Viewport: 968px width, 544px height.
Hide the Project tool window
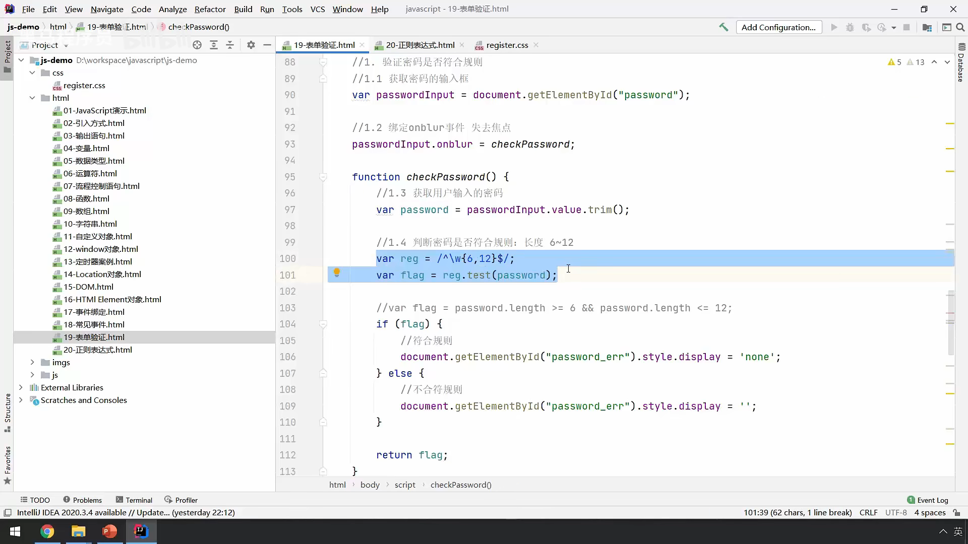point(267,45)
